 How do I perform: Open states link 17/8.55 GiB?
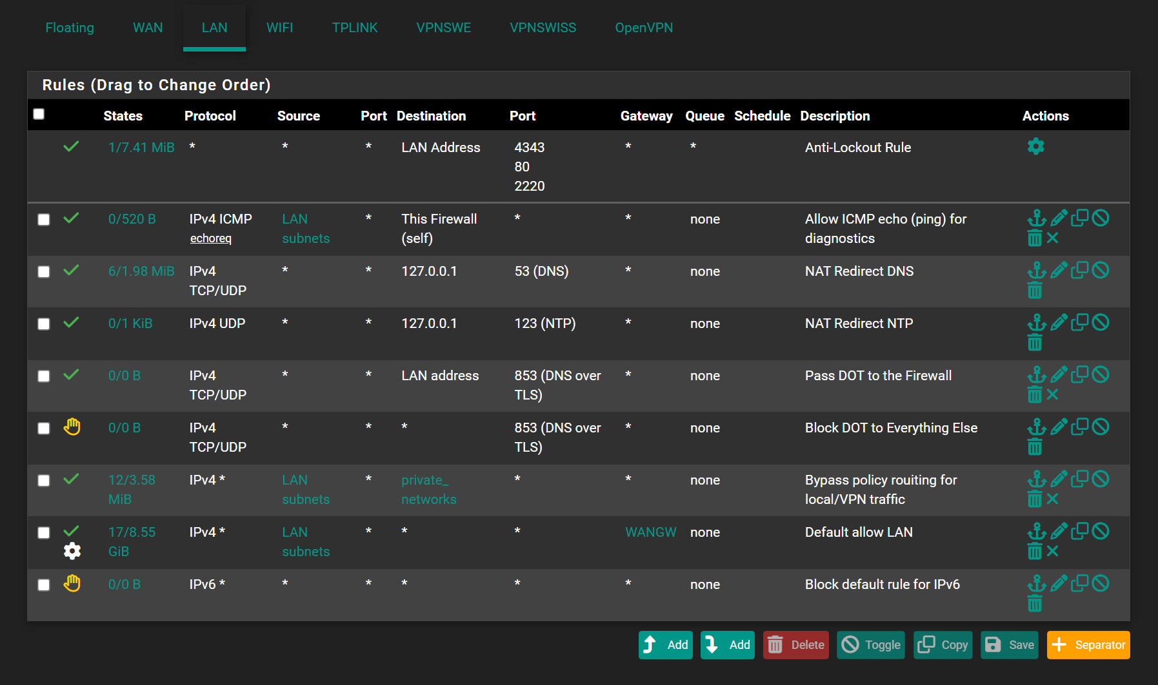click(x=132, y=542)
